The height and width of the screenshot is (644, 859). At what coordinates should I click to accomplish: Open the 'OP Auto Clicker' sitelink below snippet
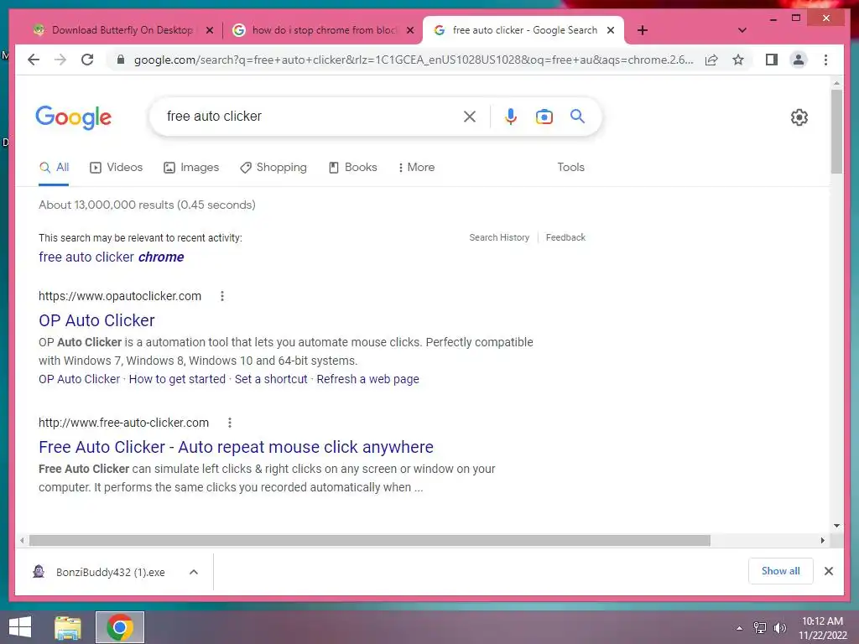click(x=79, y=379)
